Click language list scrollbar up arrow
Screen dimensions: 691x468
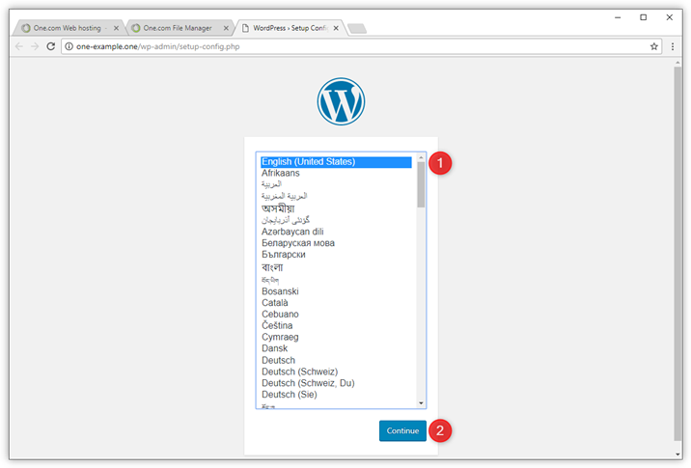click(421, 157)
